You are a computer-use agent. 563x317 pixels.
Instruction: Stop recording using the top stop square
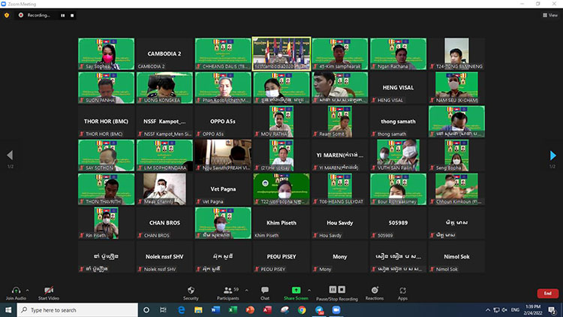(x=73, y=15)
